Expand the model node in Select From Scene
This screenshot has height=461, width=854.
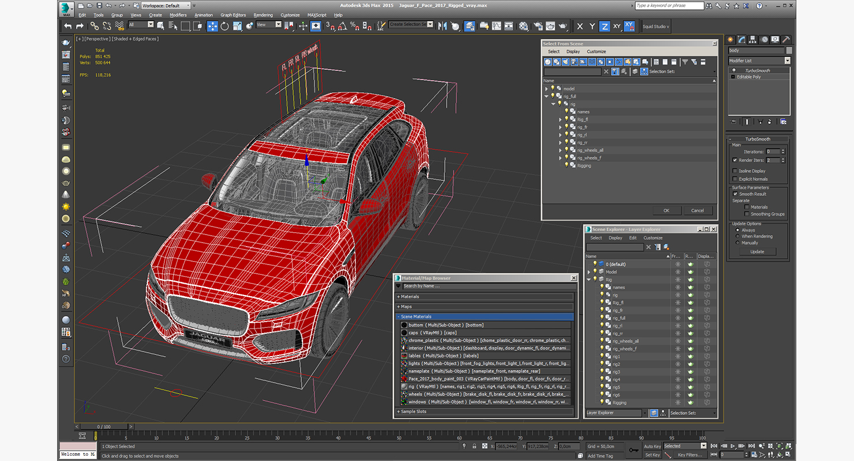[546, 89]
